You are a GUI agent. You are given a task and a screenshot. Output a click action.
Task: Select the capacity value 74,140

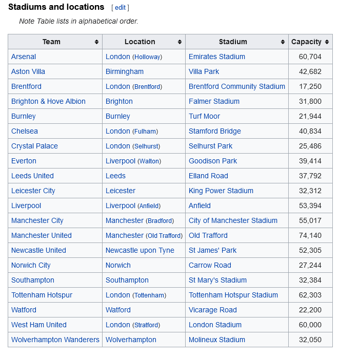coord(310,235)
